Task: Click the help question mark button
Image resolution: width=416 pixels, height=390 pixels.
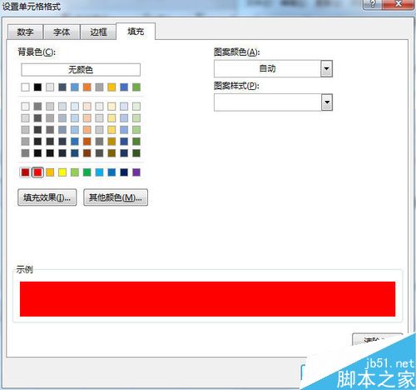Action: [x=373, y=4]
